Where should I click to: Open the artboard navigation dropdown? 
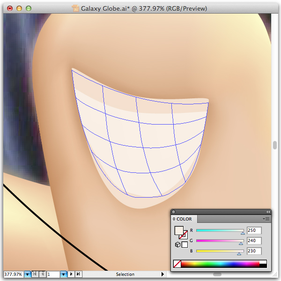[x=63, y=274]
